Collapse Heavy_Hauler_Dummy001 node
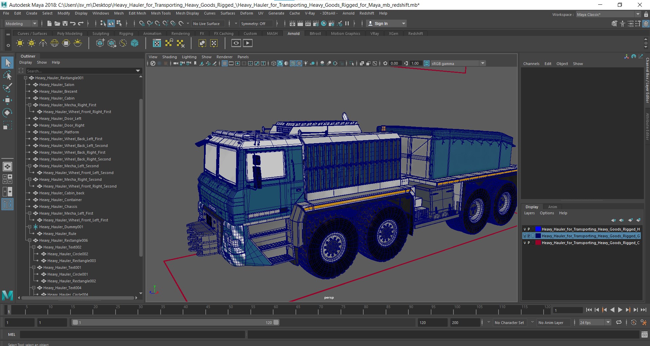 tap(29, 227)
